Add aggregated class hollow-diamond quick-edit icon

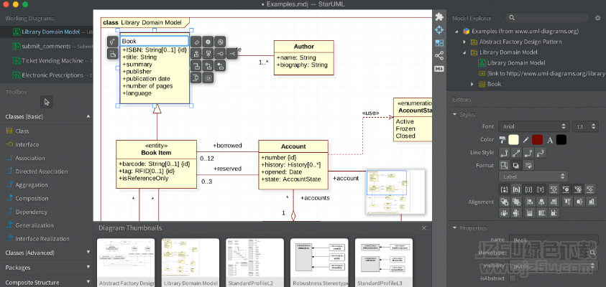point(208,65)
